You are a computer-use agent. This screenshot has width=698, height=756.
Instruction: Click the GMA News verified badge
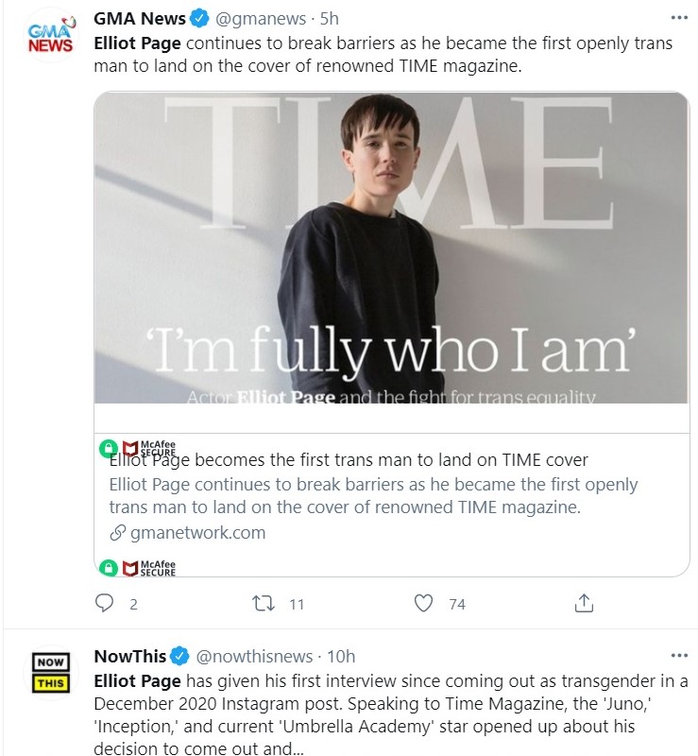coord(199,18)
